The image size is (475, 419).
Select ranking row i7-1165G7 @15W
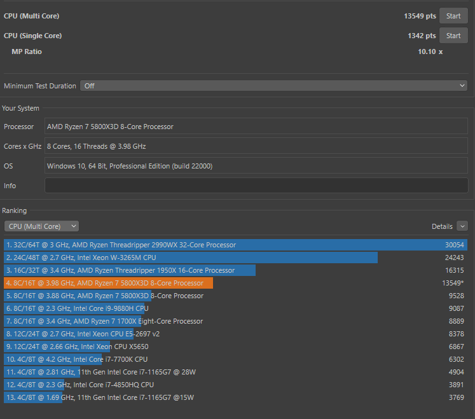click(235, 397)
